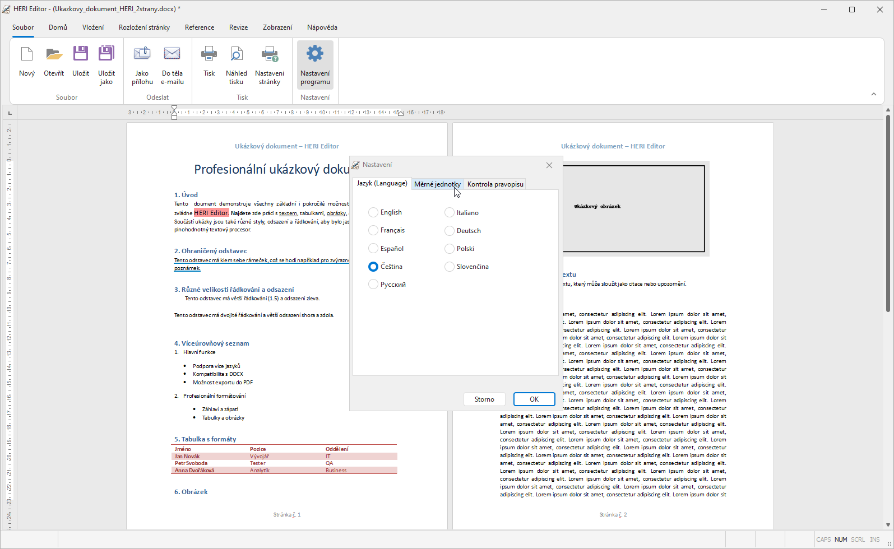The image size is (894, 549).
Task: Open the Vložení ribbon tab
Action: click(93, 27)
